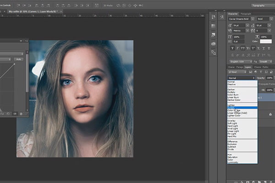Choose Multiply from the blend mode list
Screen dimensions: 275x183
click(x=242, y=92)
